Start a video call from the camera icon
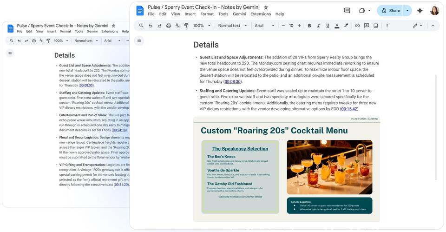 click(x=362, y=11)
